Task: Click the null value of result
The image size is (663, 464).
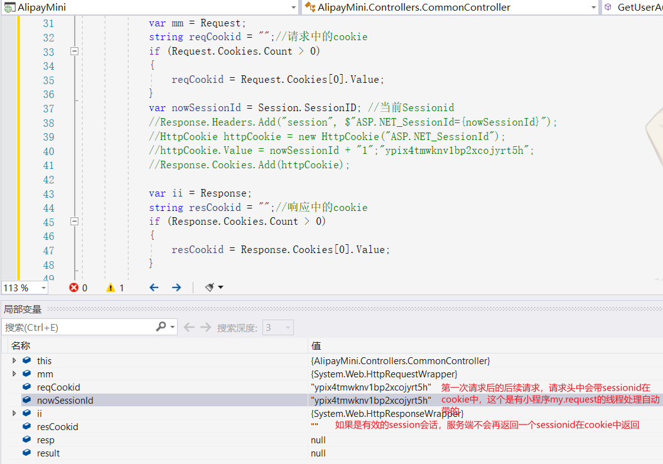Action: (x=318, y=453)
